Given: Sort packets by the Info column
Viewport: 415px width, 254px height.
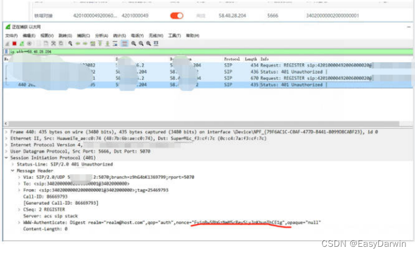Looking at the screenshot, I should click(264, 59).
